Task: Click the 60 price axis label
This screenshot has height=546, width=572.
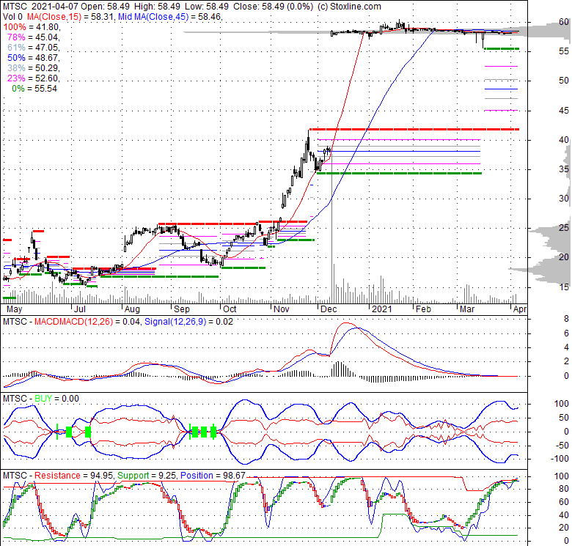Action: tap(544, 22)
